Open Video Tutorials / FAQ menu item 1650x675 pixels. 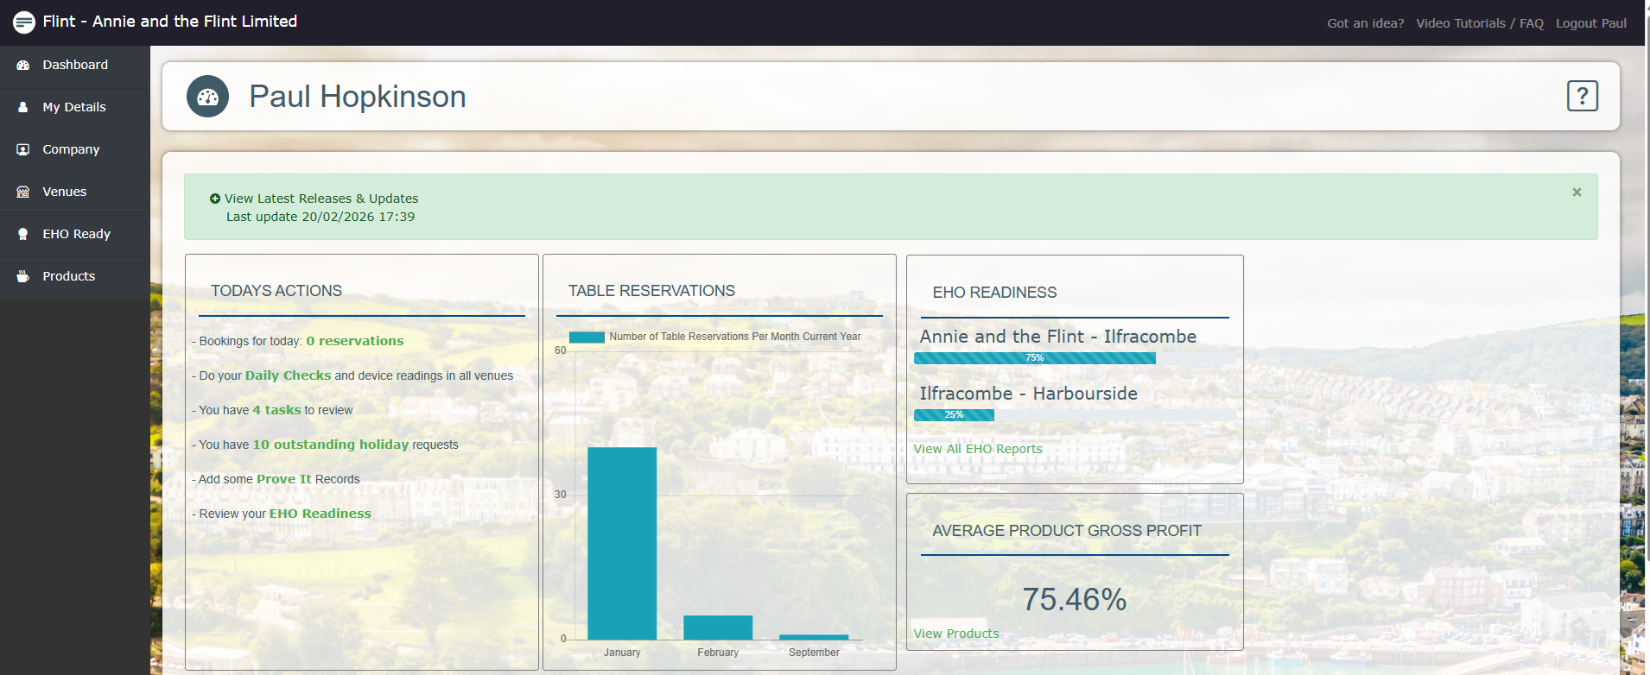pyautogui.click(x=1479, y=23)
